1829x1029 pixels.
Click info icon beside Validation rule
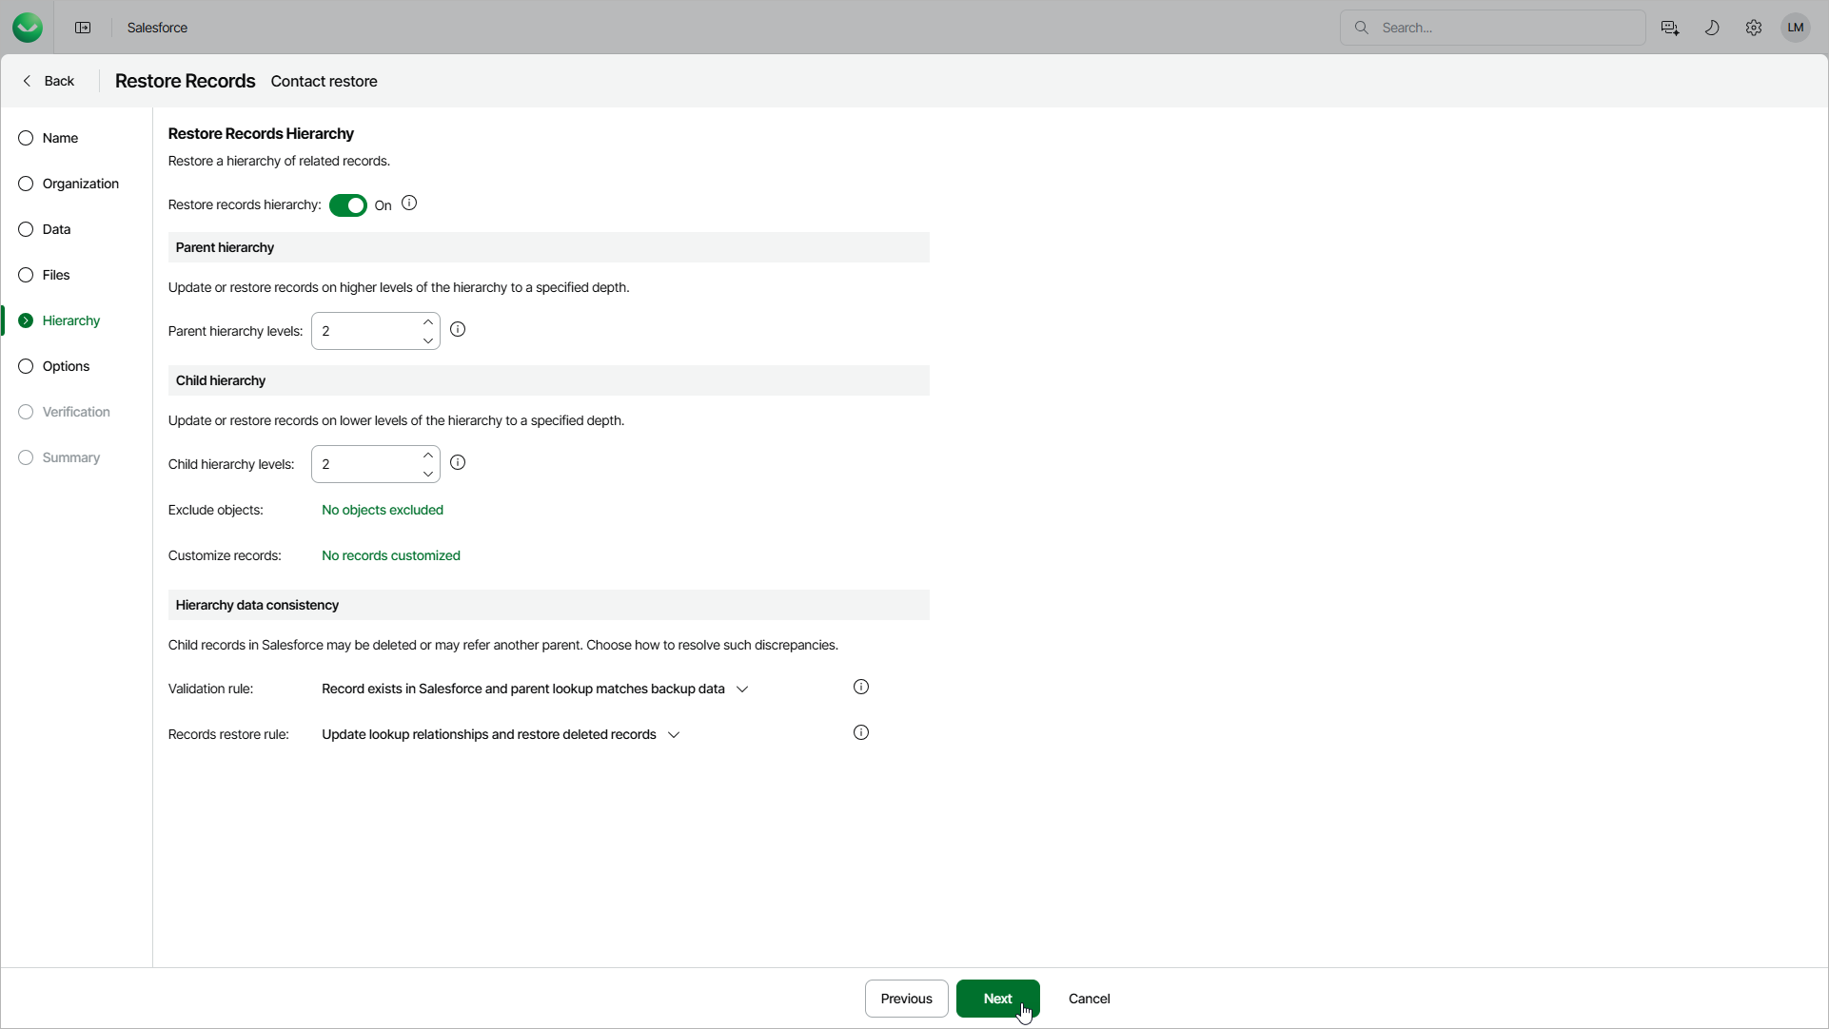click(860, 688)
